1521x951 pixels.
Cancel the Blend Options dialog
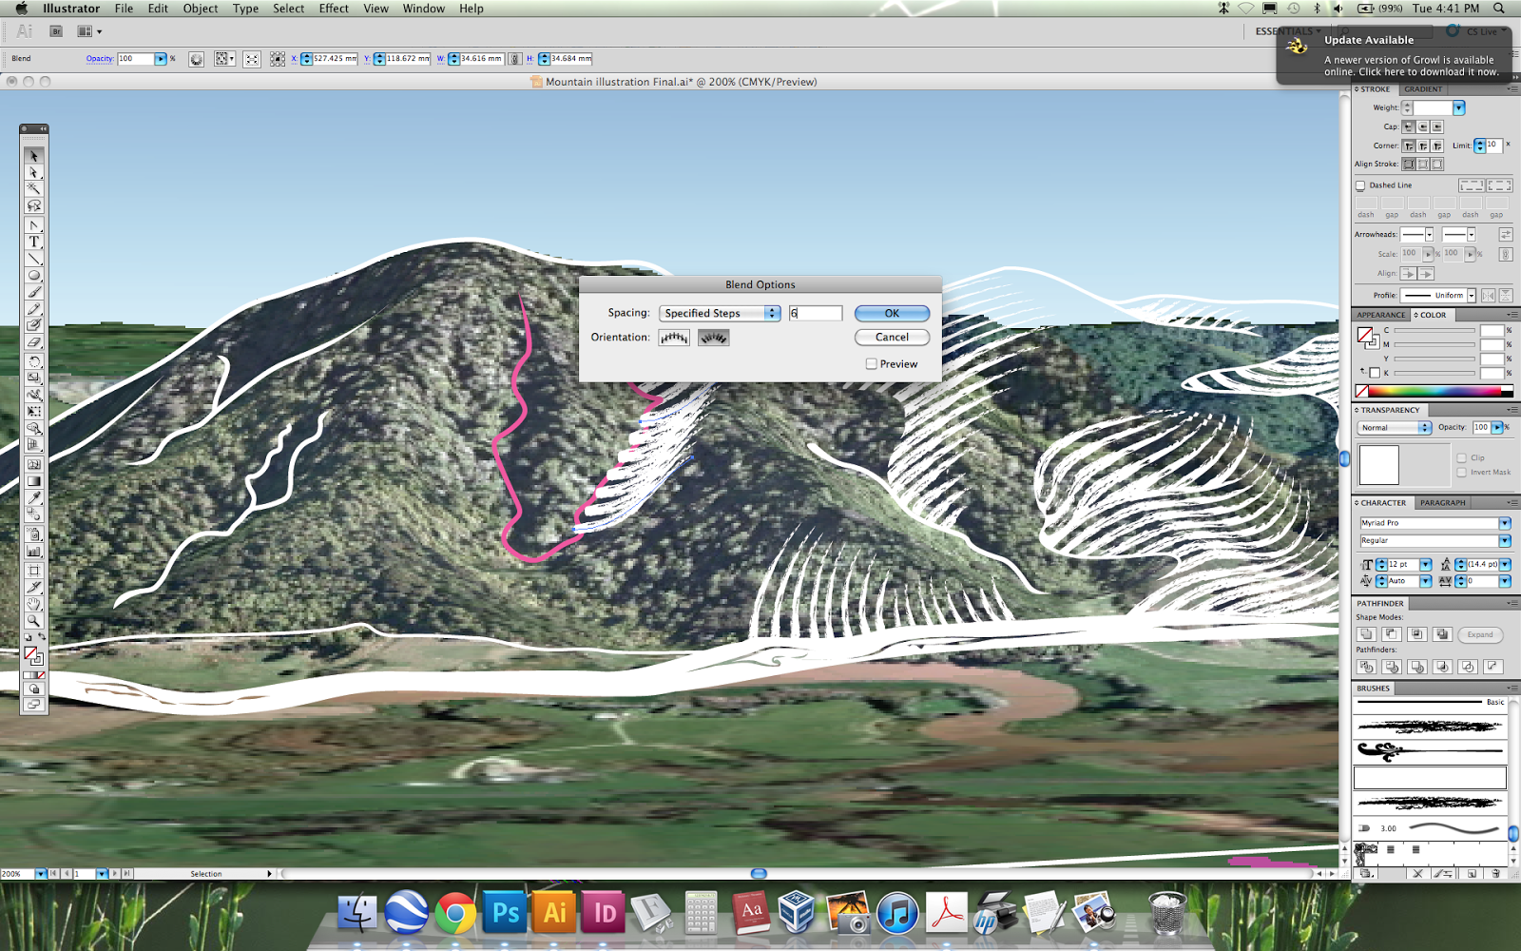(892, 338)
